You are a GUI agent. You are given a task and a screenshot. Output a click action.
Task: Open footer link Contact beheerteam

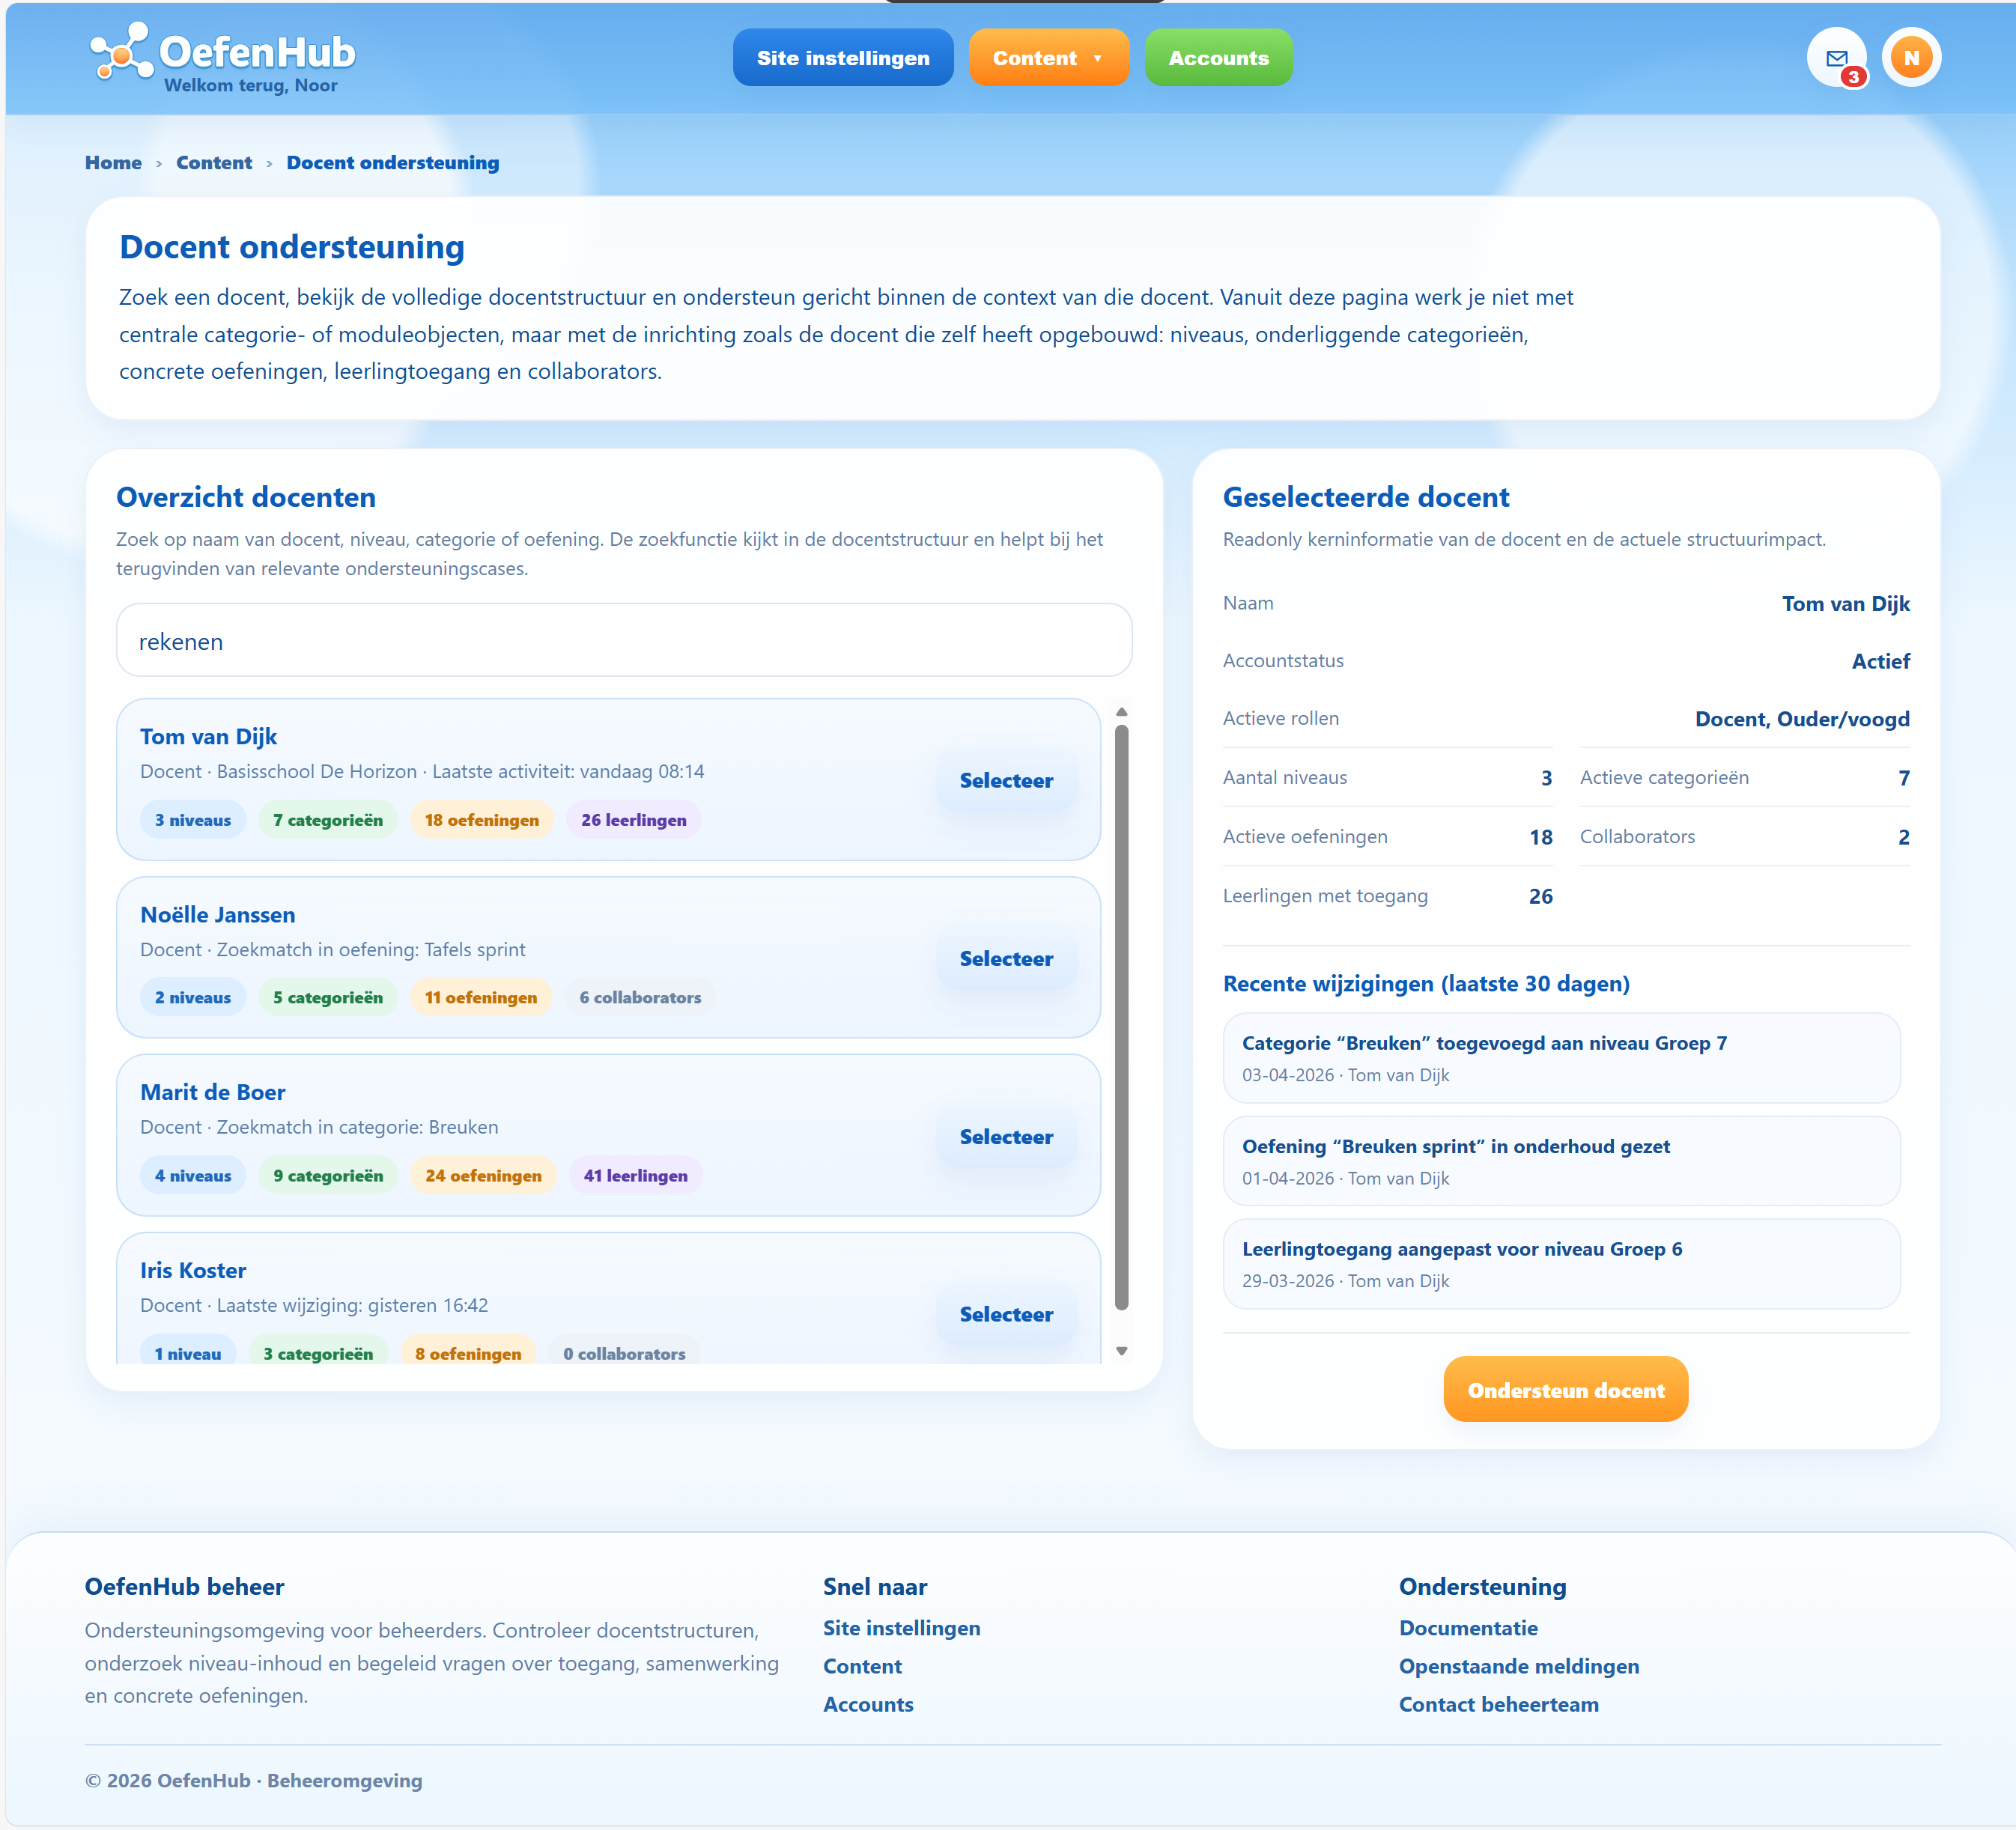tap(1498, 1704)
